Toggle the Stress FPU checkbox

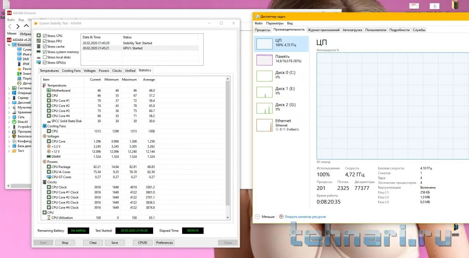[45, 41]
